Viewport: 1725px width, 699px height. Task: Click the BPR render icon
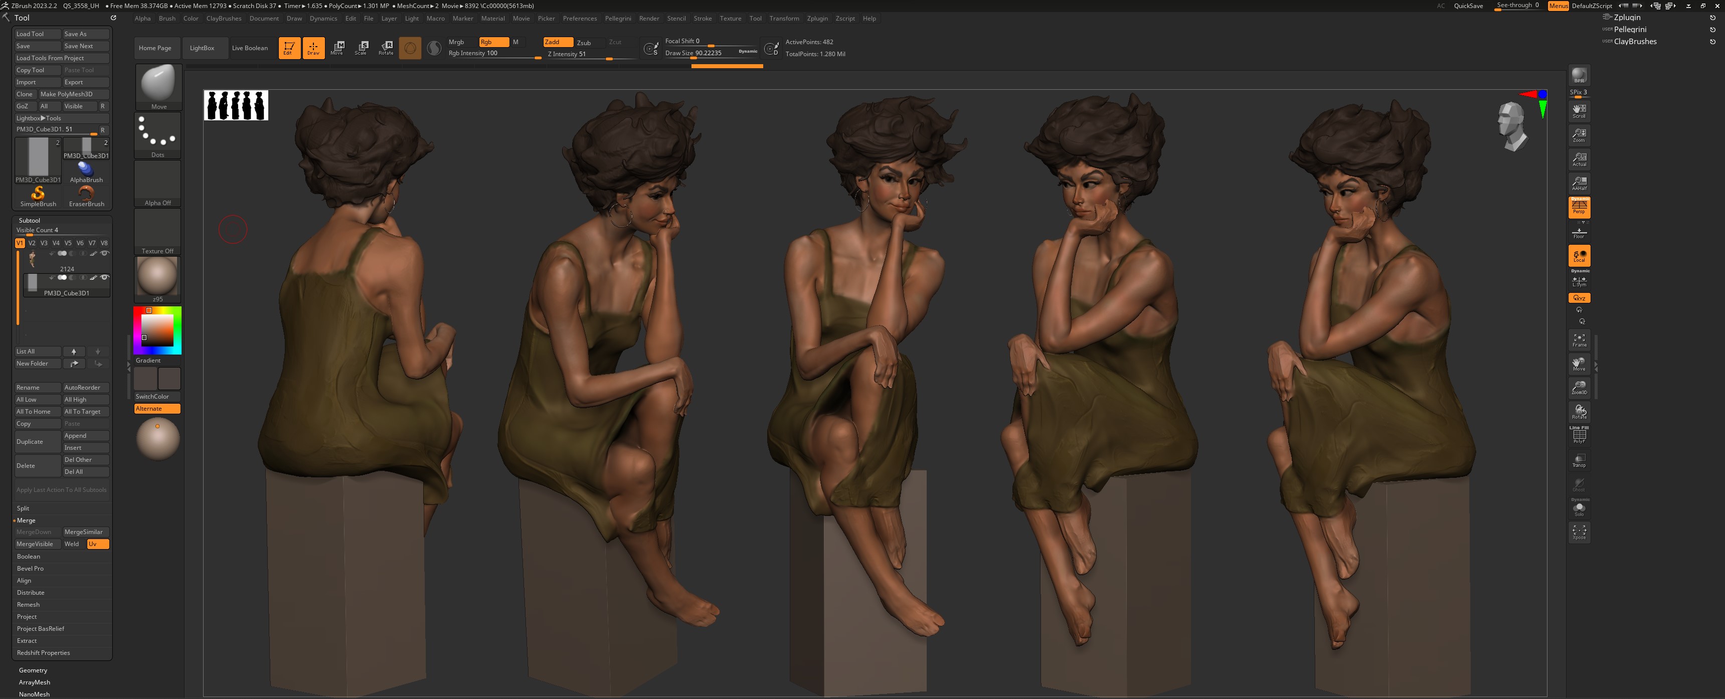click(x=1579, y=75)
